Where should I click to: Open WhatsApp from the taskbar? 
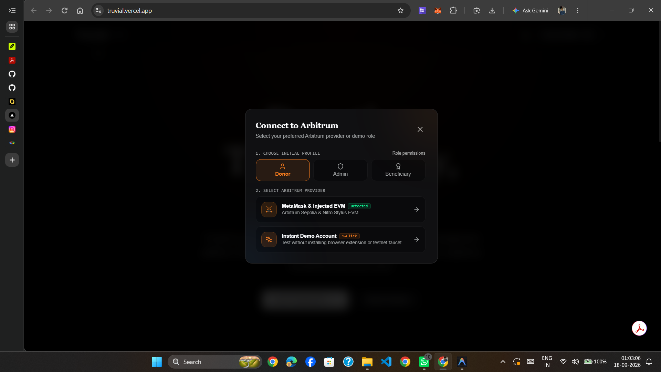pyautogui.click(x=424, y=362)
